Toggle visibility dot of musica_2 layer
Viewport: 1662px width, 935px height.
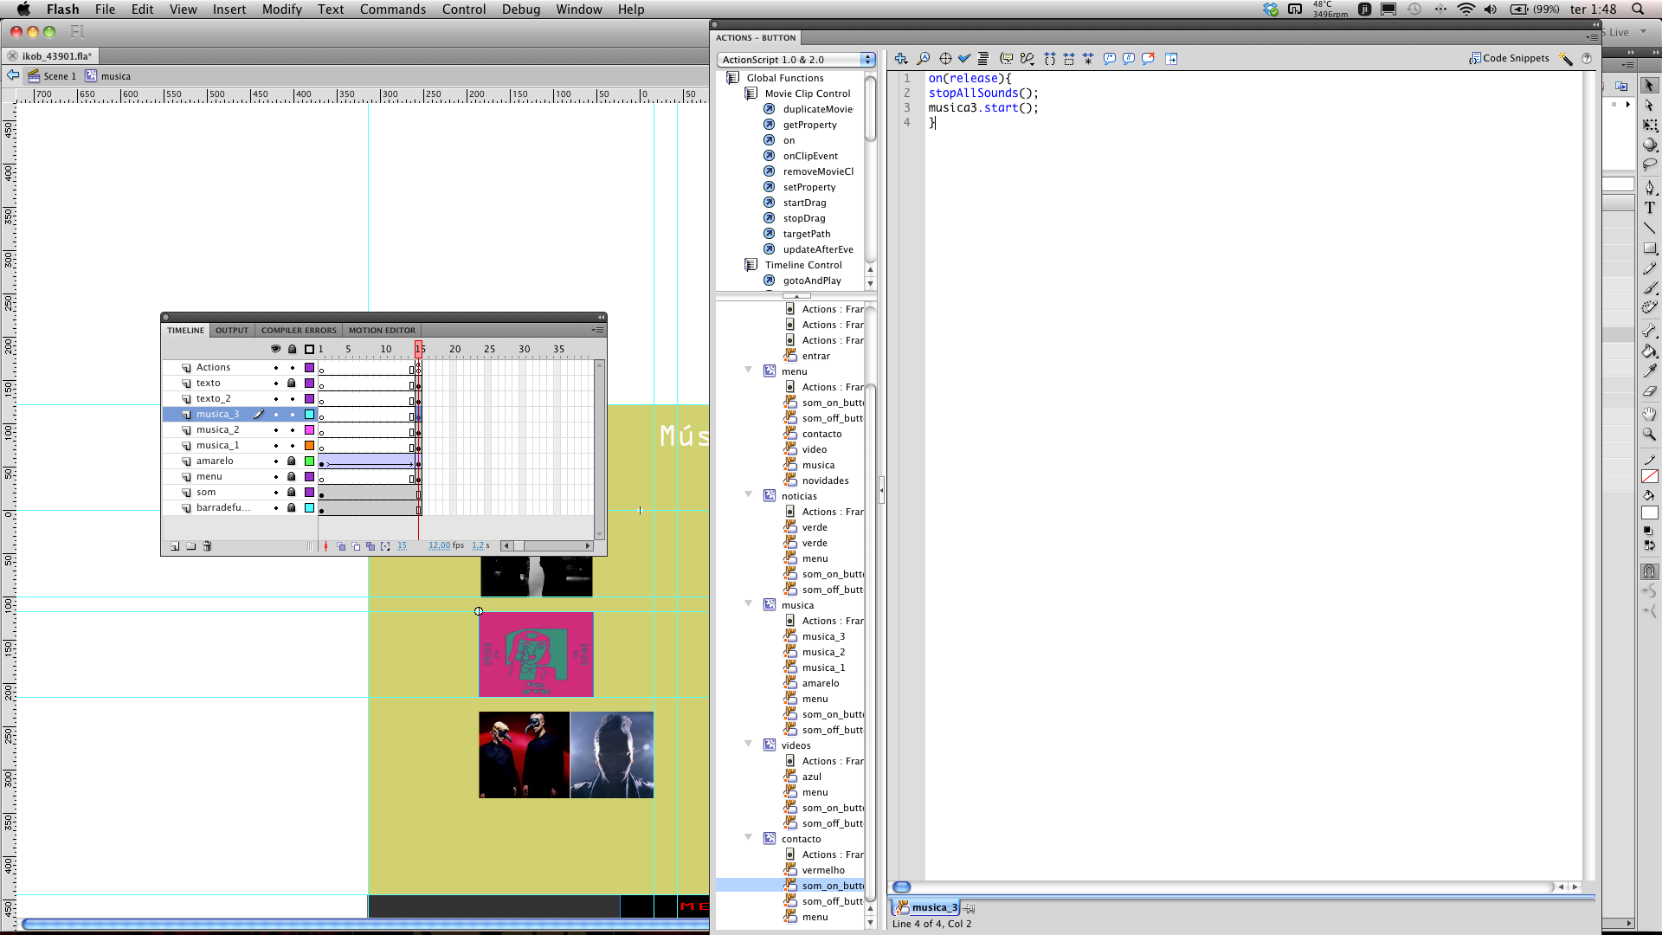(x=276, y=430)
